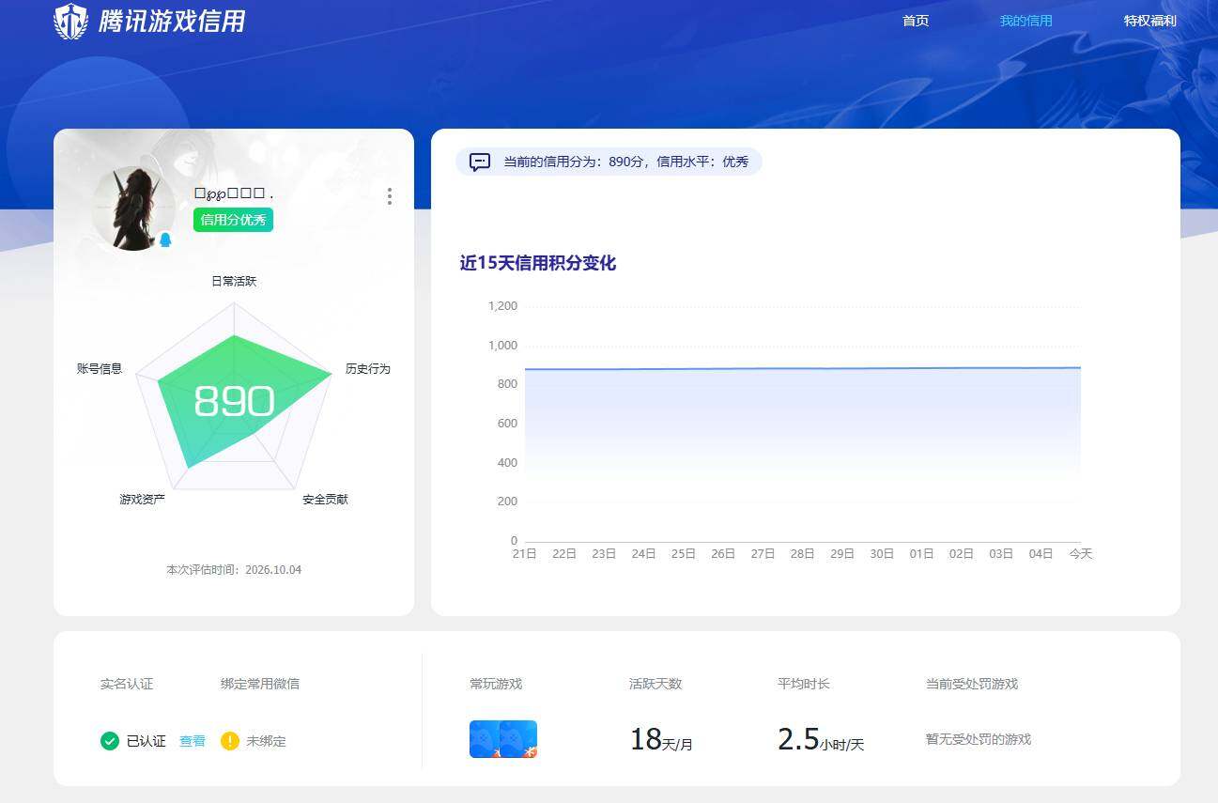Viewport: 1218px width, 803px height.
Task: Click the chat bubble icon beside credit score notice
Action: pos(480,162)
